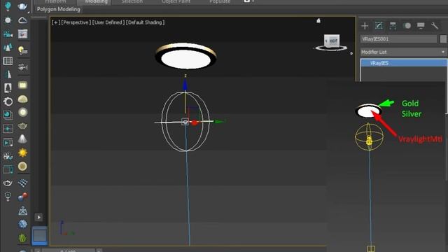Click the teapot mesh light icon
This screenshot has width=448, height=252.
point(22,126)
